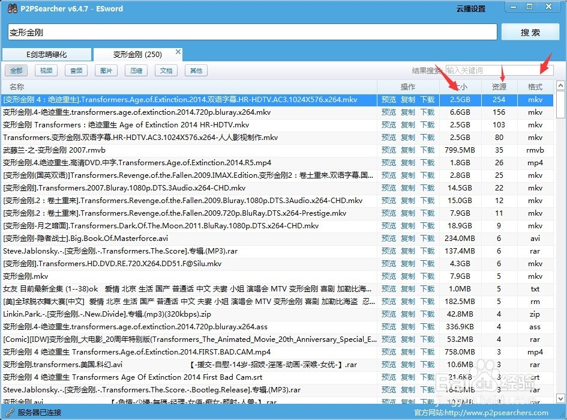This screenshot has width=567, height=420.
Task: Open the www.p2psearchers.com official website link
Action: pos(496,413)
